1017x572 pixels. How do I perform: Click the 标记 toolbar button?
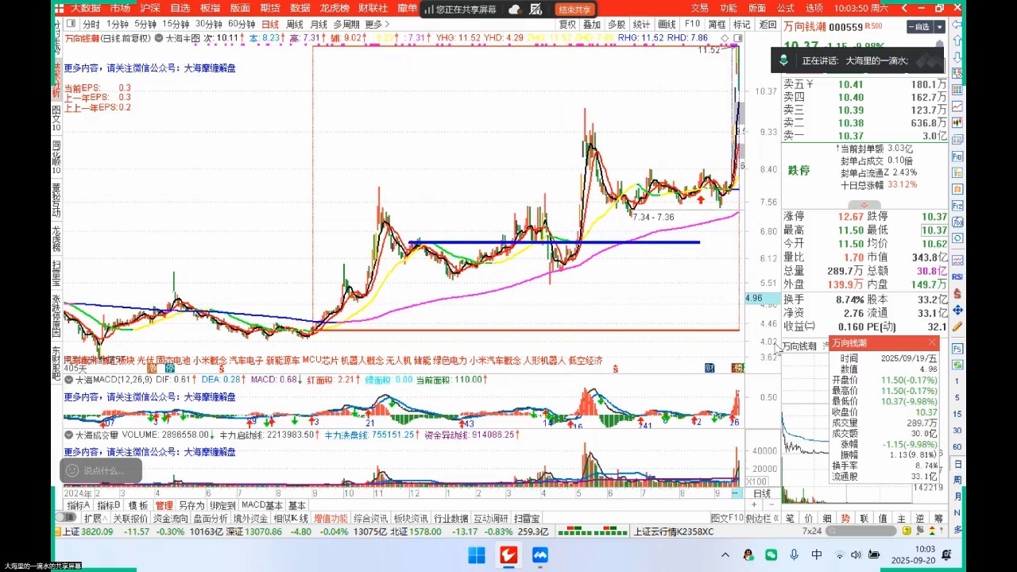coord(742,25)
